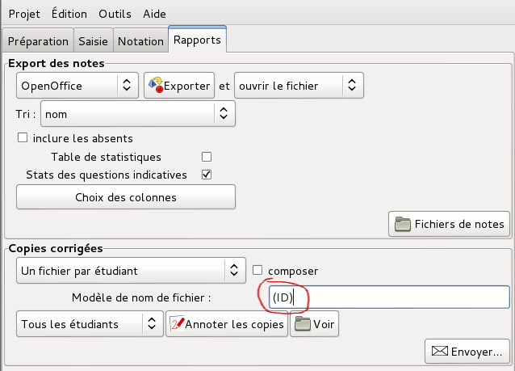Open the Tri sorting dropdown set to nom
The height and width of the screenshot is (371, 515).
pyautogui.click(x=138, y=114)
